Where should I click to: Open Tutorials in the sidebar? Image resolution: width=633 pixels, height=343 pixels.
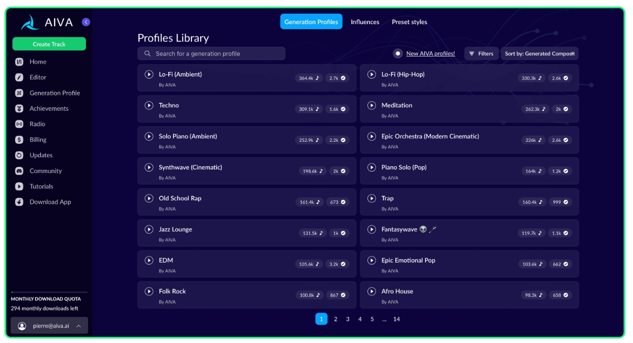(x=42, y=186)
